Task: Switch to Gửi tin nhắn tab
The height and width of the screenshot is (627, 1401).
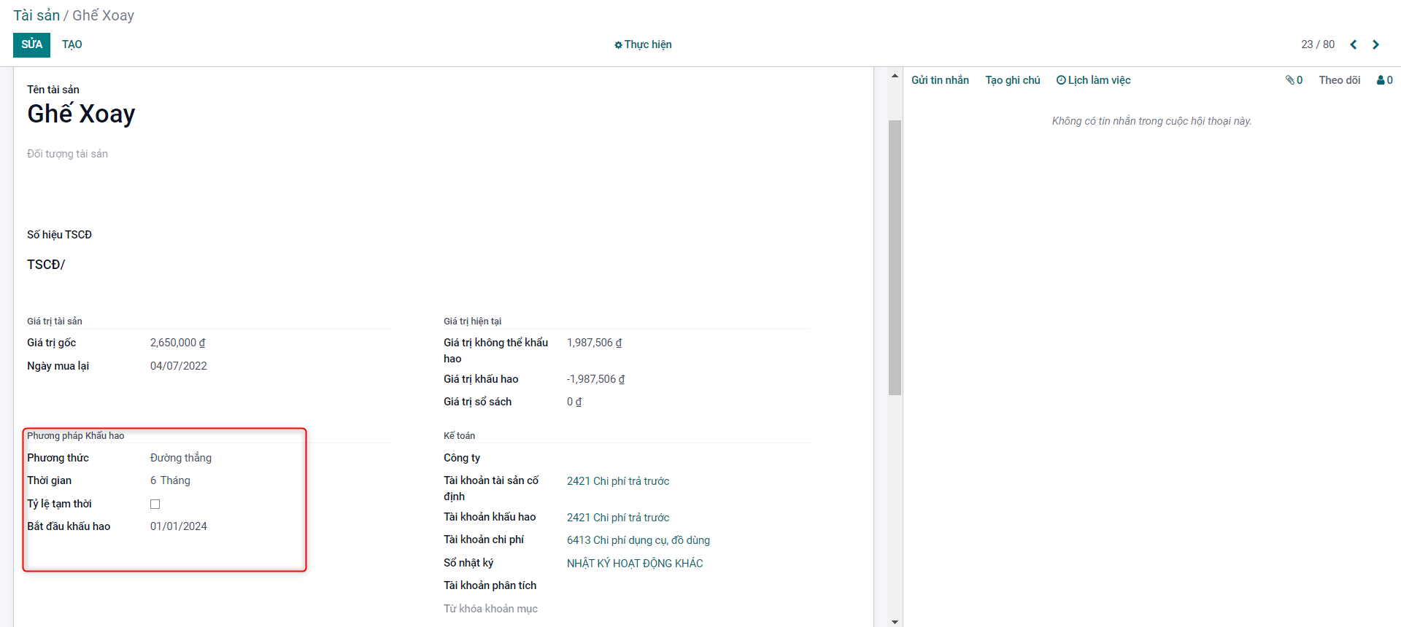Action: pos(940,80)
